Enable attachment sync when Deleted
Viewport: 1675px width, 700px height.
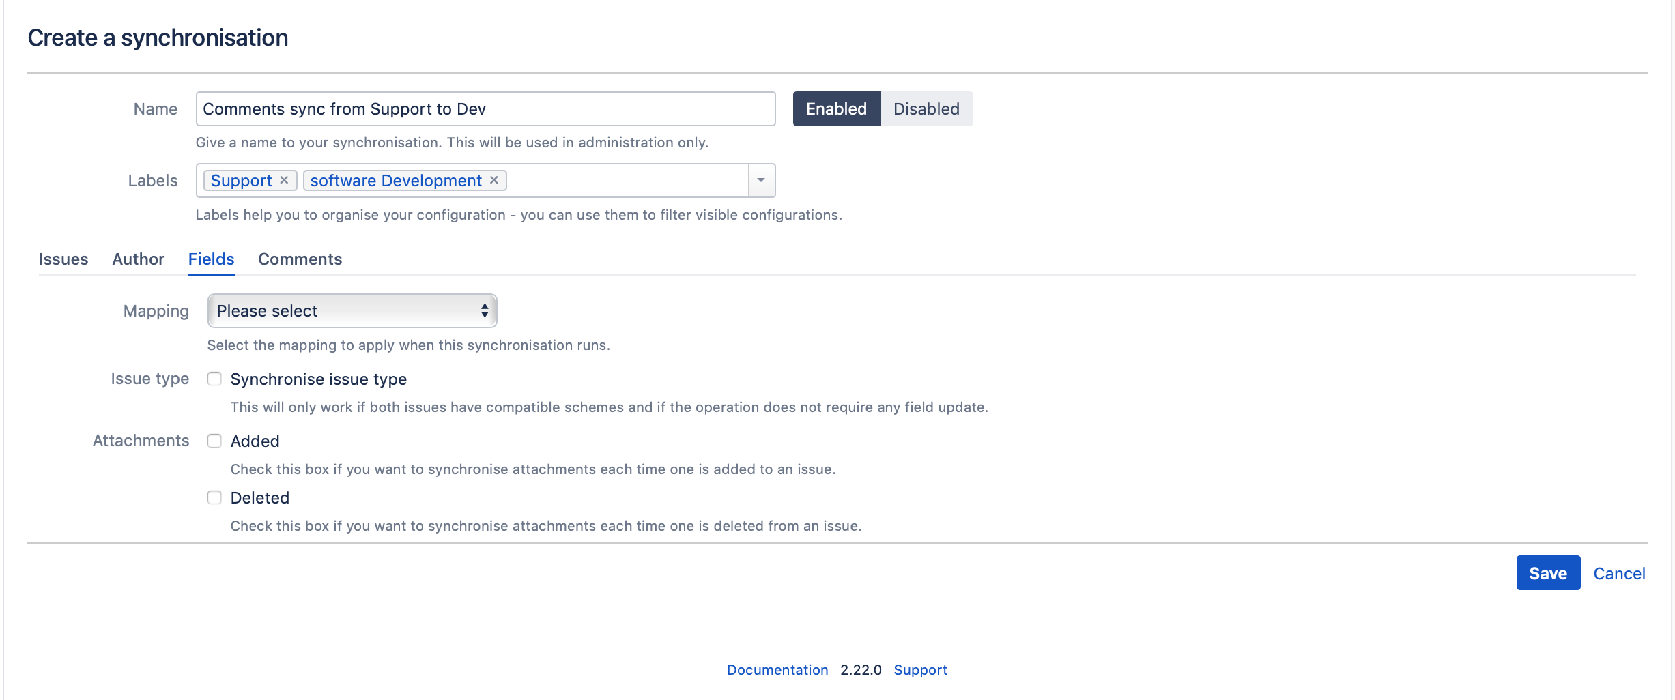(x=214, y=497)
